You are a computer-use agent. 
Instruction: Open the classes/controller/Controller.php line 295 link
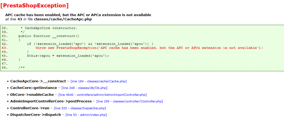(x=130, y=101)
